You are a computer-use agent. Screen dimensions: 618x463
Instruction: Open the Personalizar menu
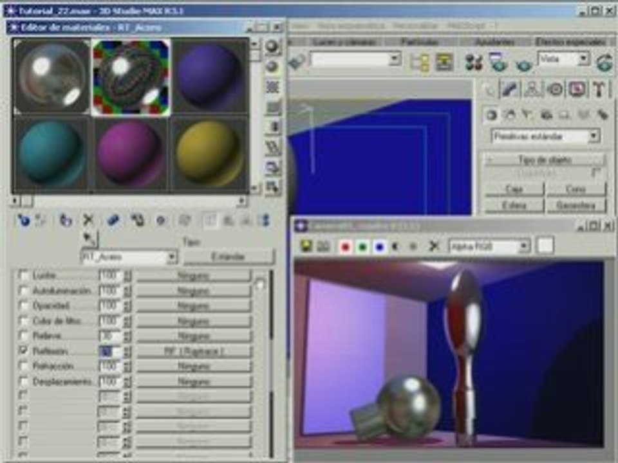pyautogui.click(x=415, y=26)
